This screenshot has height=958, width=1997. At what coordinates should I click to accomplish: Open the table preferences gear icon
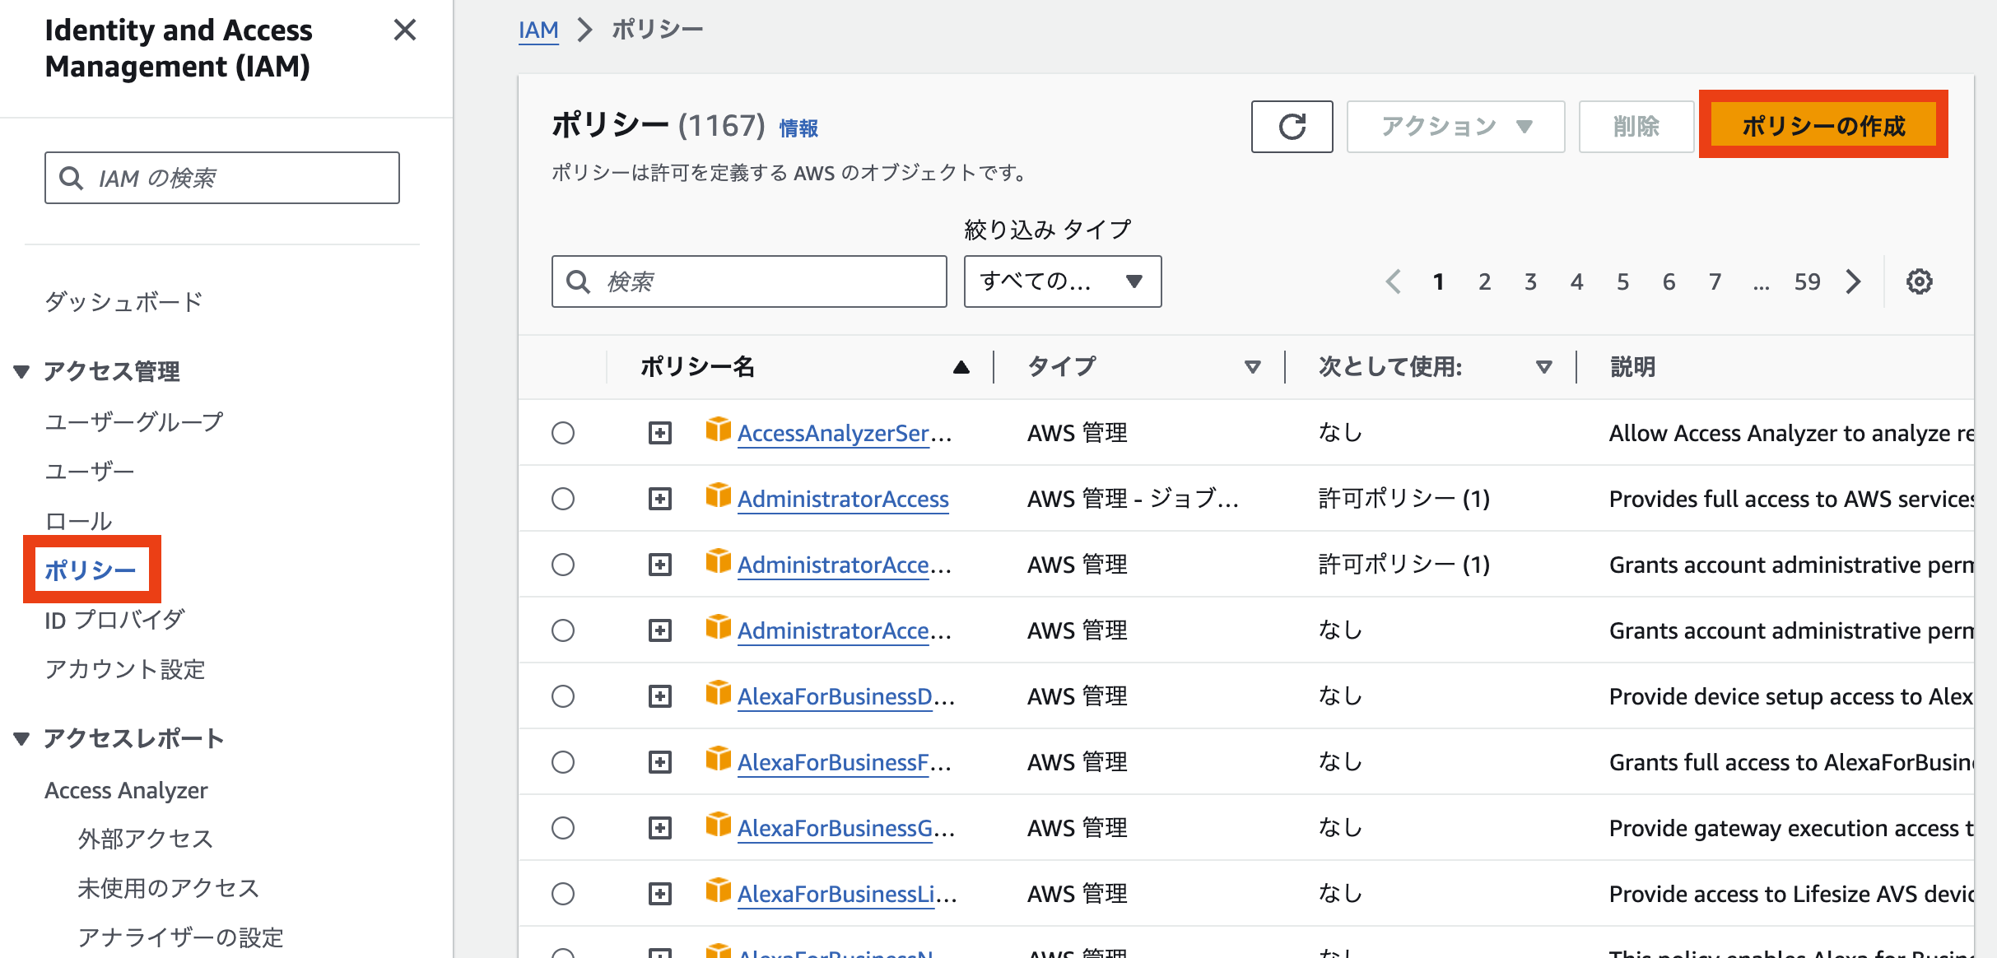(x=1920, y=281)
